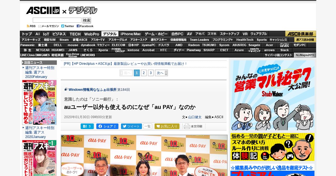Open the Slack brand link
The height and width of the screenshot is (176, 336).
[284, 50]
